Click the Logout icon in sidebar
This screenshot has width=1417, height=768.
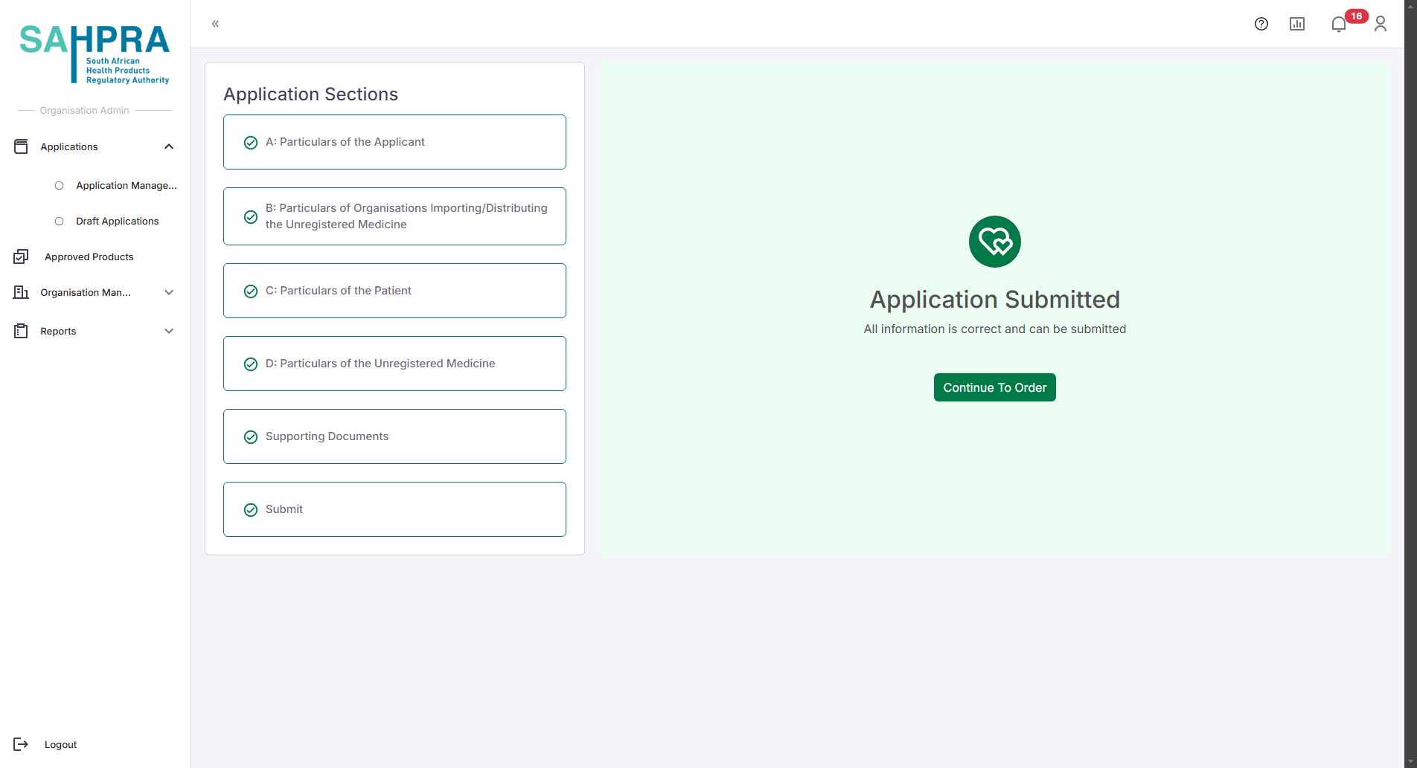(x=21, y=744)
